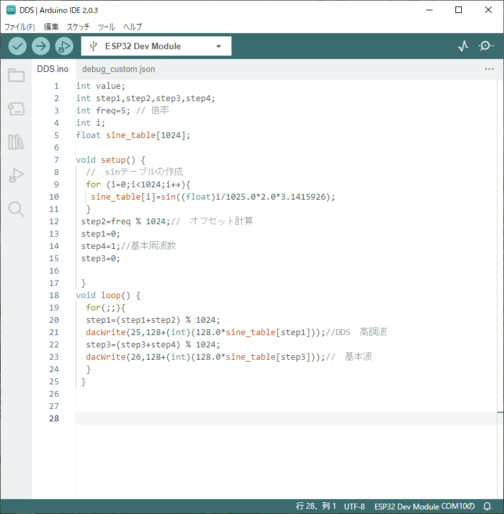Click the 'float sine_table[1024];' line
The image size is (504, 514).
(x=133, y=135)
